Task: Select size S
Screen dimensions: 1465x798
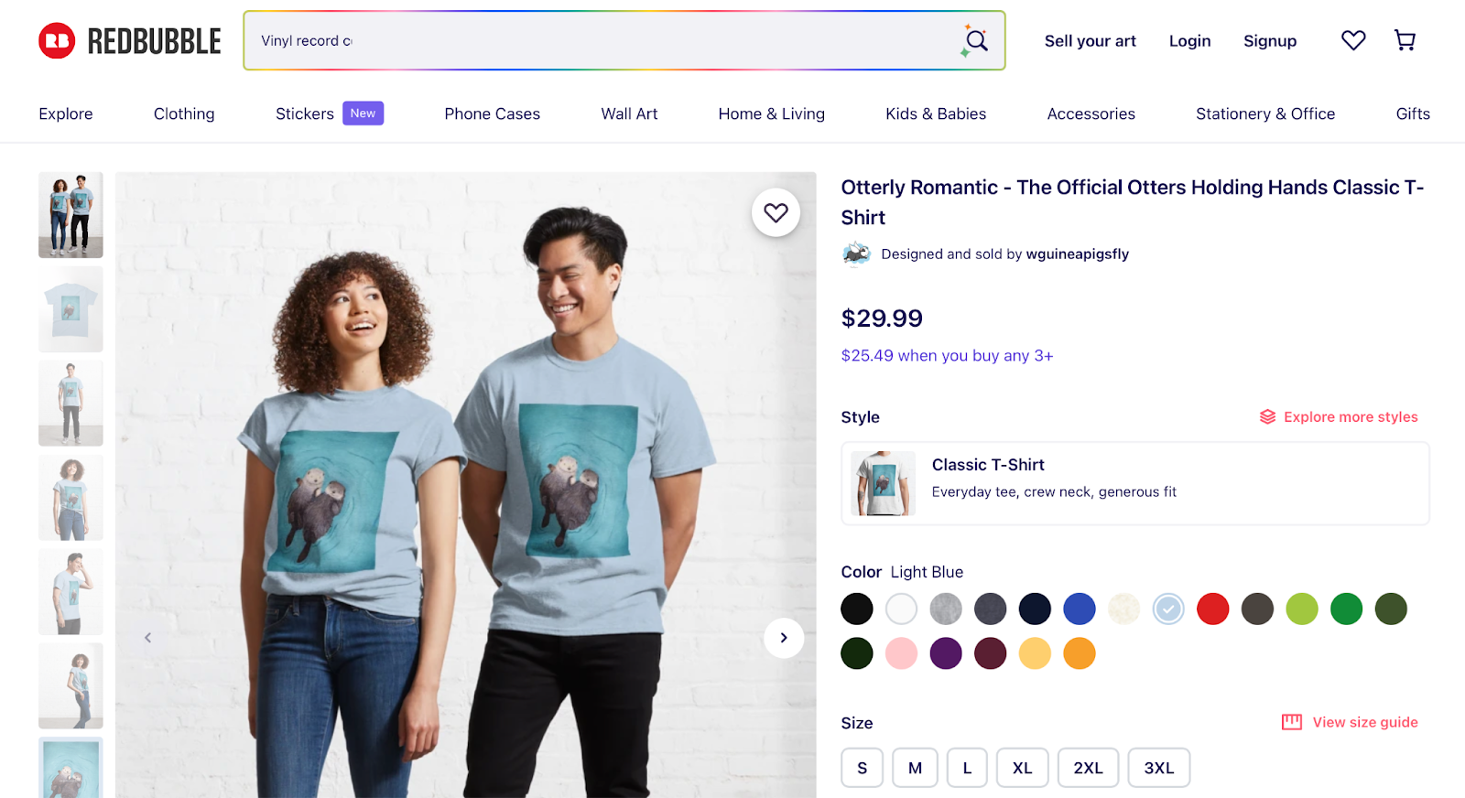Action: (x=861, y=768)
